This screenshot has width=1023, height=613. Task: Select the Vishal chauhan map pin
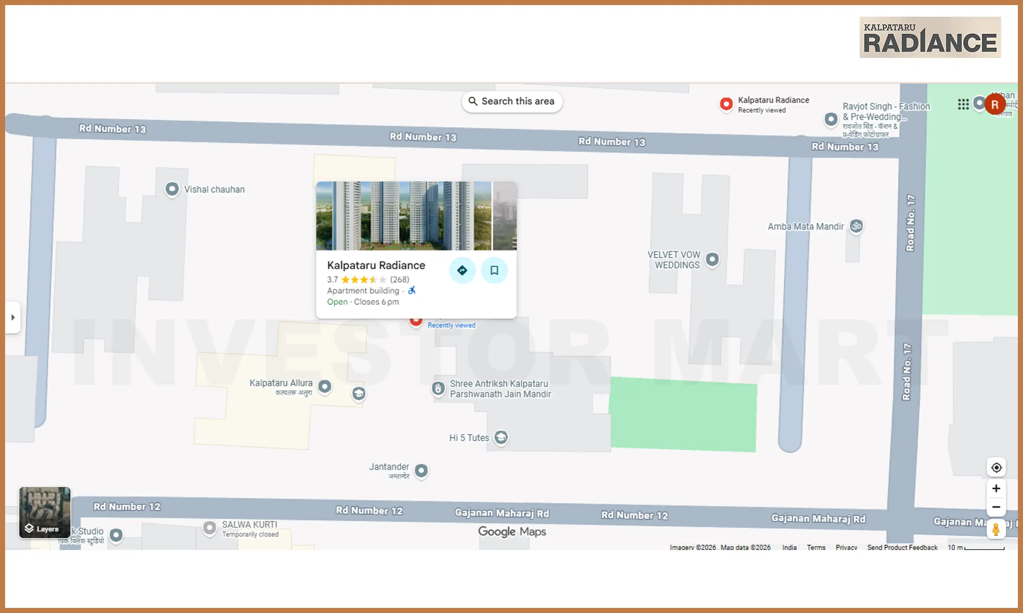[172, 190]
